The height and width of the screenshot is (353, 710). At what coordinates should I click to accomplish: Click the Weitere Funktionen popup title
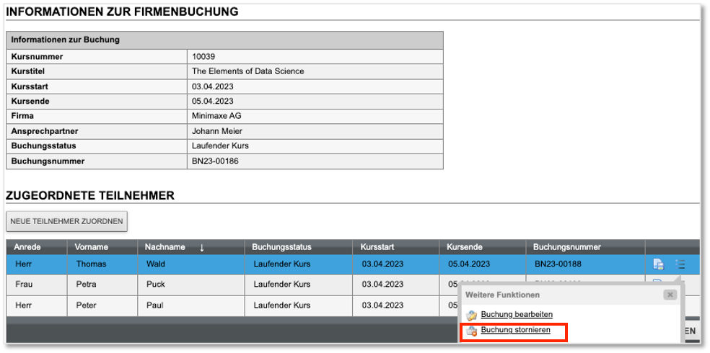pos(503,295)
